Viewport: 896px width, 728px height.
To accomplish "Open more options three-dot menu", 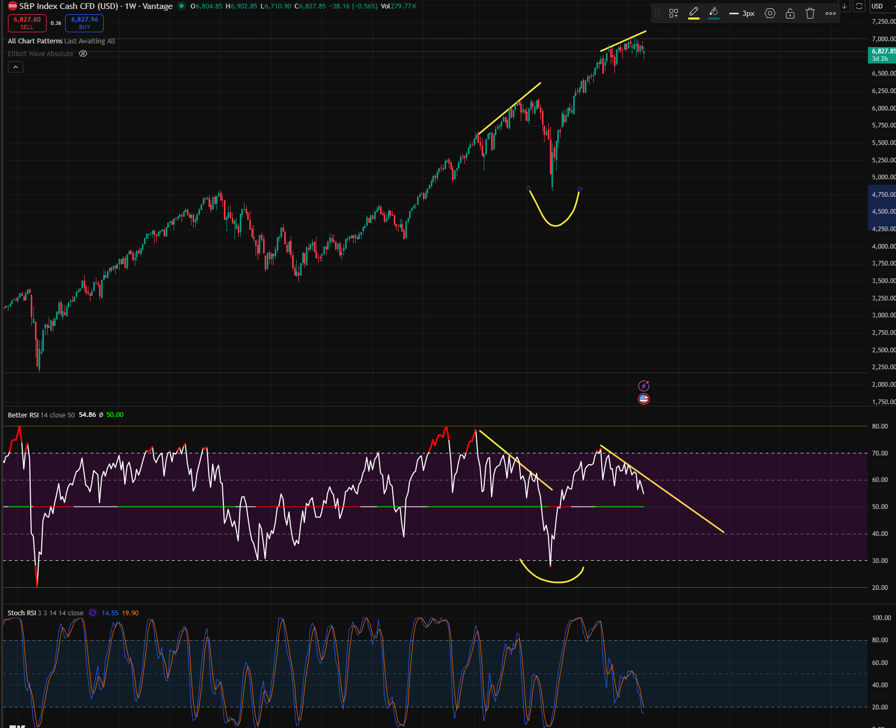I will [831, 14].
